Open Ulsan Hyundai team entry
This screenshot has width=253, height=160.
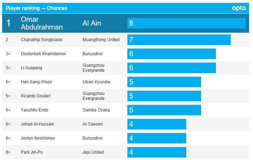(x=96, y=82)
